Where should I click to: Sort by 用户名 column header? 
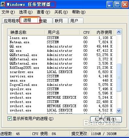(x=62, y=32)
